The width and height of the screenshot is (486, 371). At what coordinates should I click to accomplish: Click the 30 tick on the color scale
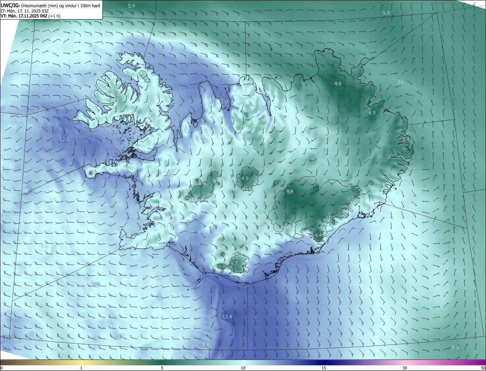point(405,368)
